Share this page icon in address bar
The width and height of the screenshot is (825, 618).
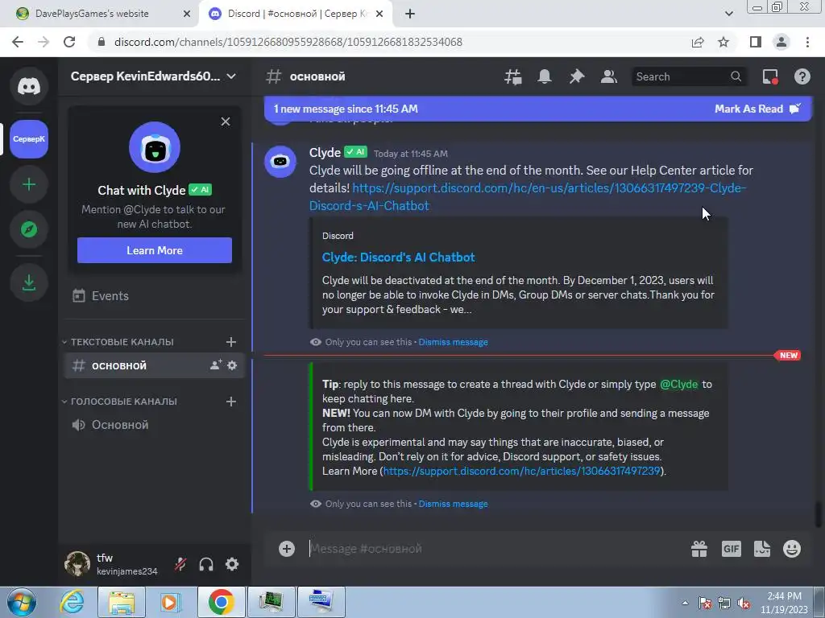tap(698, 42)
